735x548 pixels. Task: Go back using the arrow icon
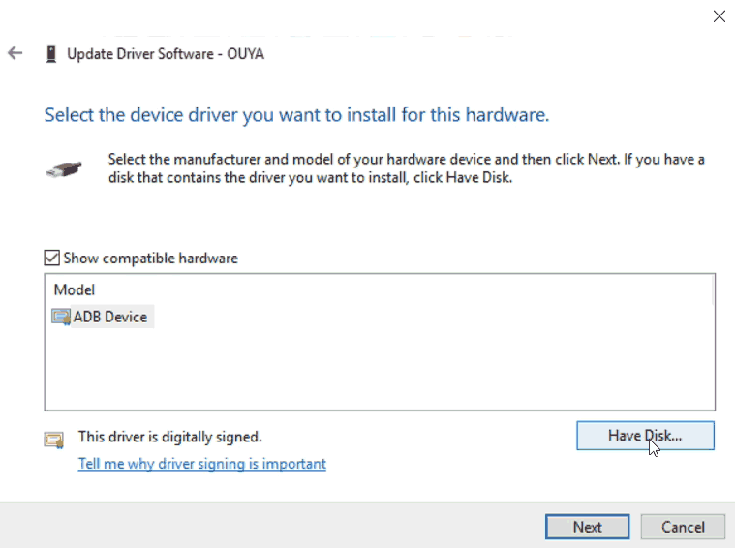15,53
